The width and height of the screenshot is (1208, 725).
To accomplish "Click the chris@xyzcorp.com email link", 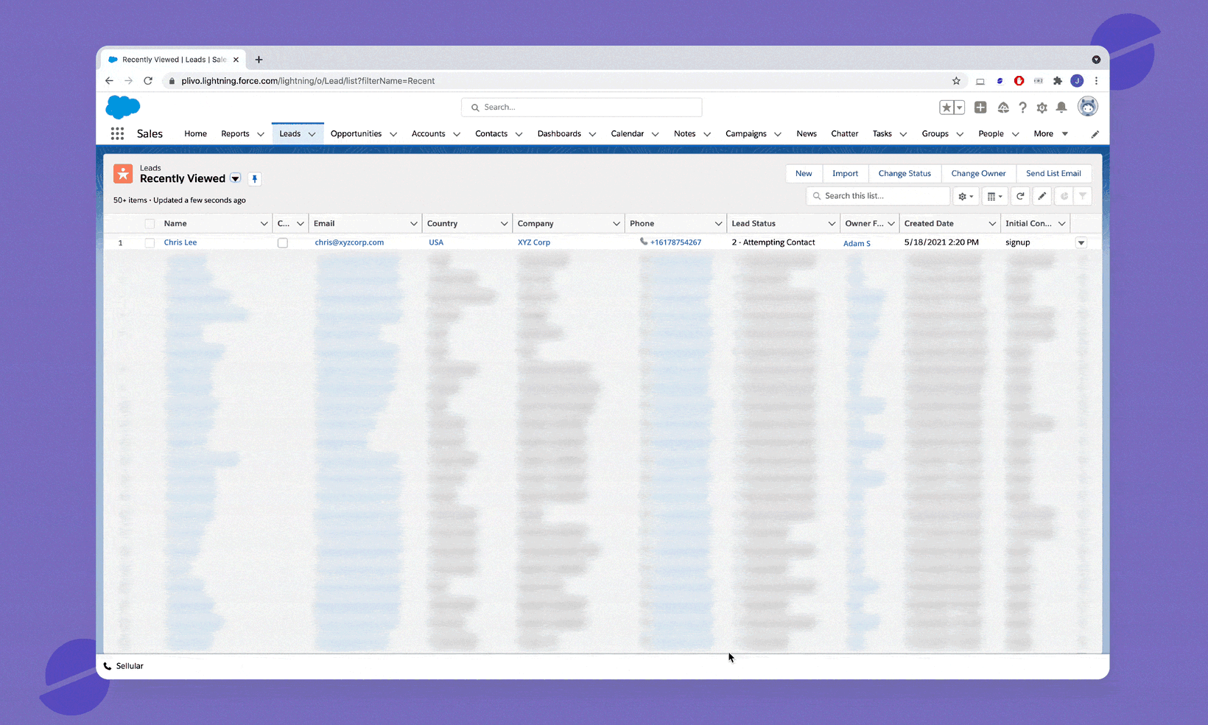I will (349, 242).
